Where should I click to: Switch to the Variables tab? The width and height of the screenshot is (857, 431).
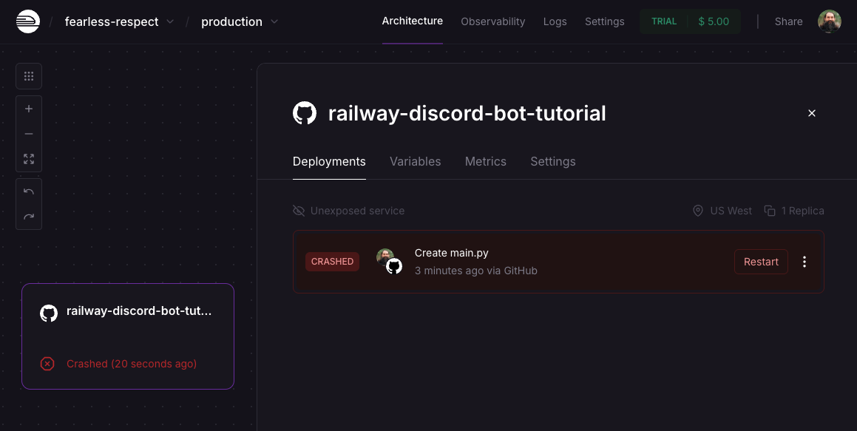(415, 161)
